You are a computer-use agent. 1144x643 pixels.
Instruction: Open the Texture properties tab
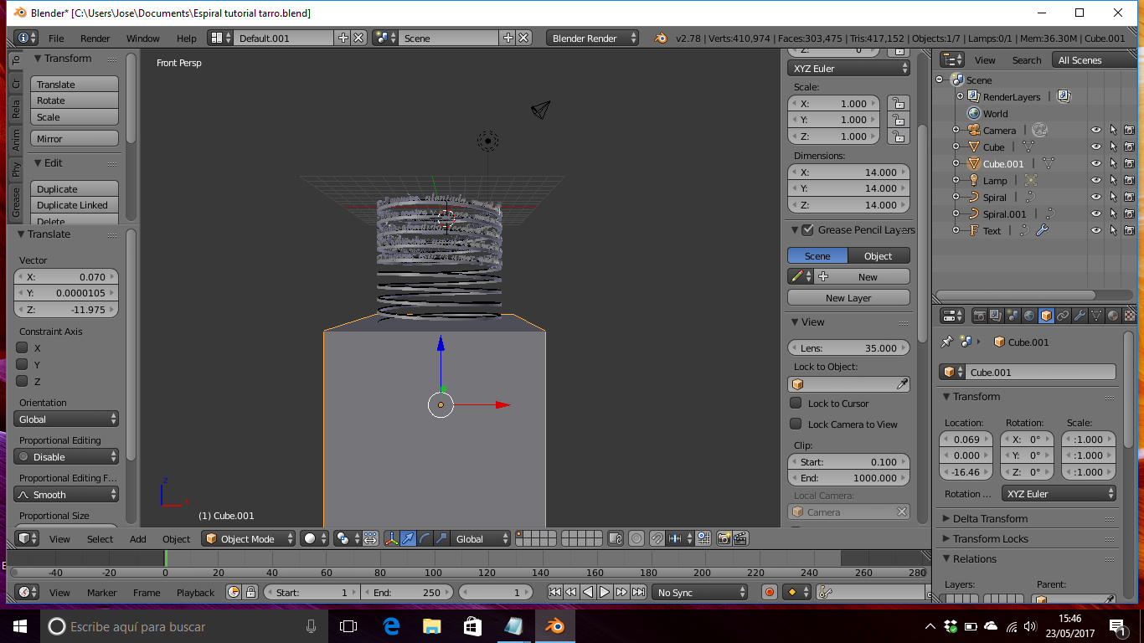(x=1129, y=316)
